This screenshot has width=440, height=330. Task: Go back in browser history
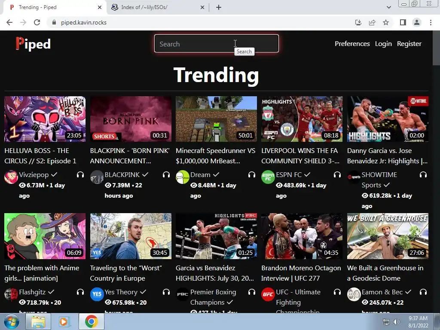[x=9, y=22]
